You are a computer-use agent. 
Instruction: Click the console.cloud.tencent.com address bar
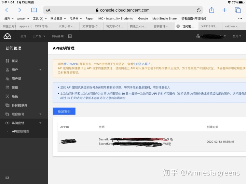pos(123,10)
